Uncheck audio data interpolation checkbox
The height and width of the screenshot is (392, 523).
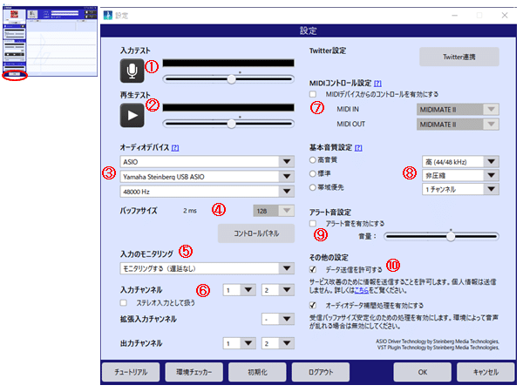pos(313,305)
